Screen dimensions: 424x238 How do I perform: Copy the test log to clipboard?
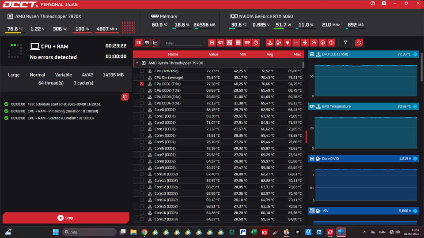[x=125, y=97]
